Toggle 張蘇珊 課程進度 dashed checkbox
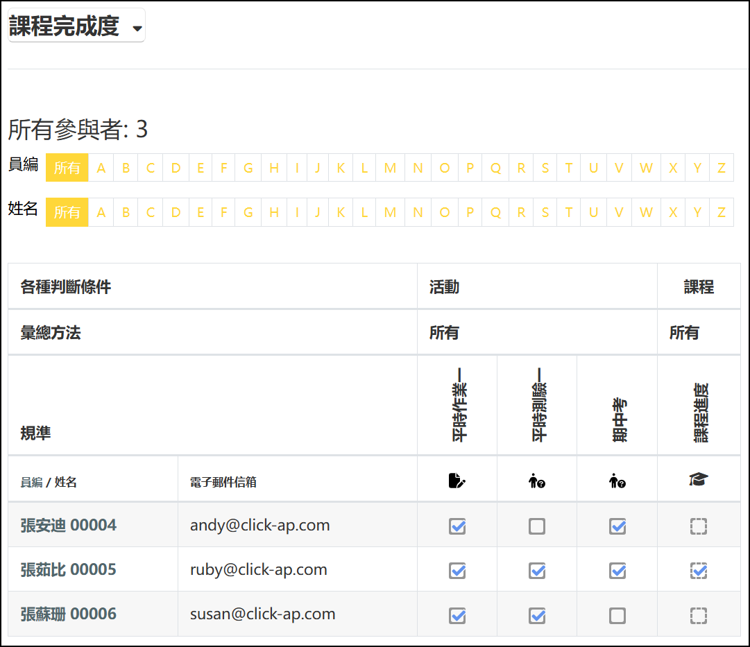The width and height of the screenshot is (750, 647). pos(699,615)
